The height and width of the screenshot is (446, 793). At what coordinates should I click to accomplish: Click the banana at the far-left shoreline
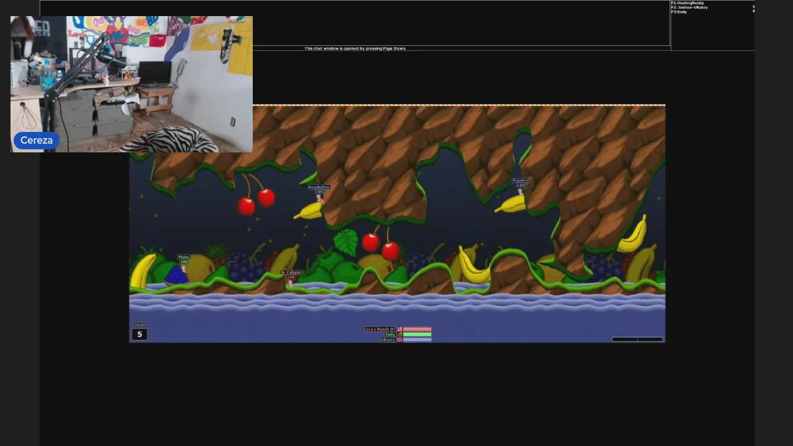[x=142, y=271]
